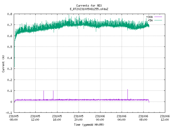170x127 pixels.
Task: Click the y-axis tick label 0.7
Action: tap(10, 25)
